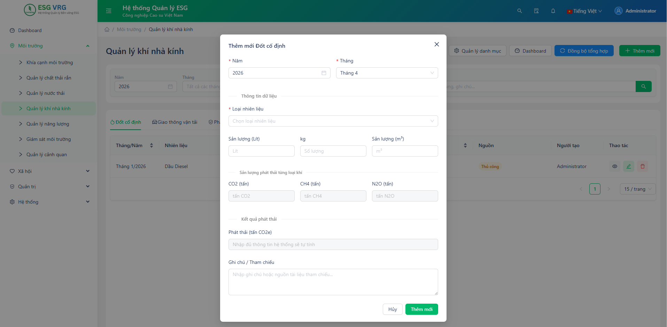Open the calendar icon in dialog Năm field

(324, 73)
